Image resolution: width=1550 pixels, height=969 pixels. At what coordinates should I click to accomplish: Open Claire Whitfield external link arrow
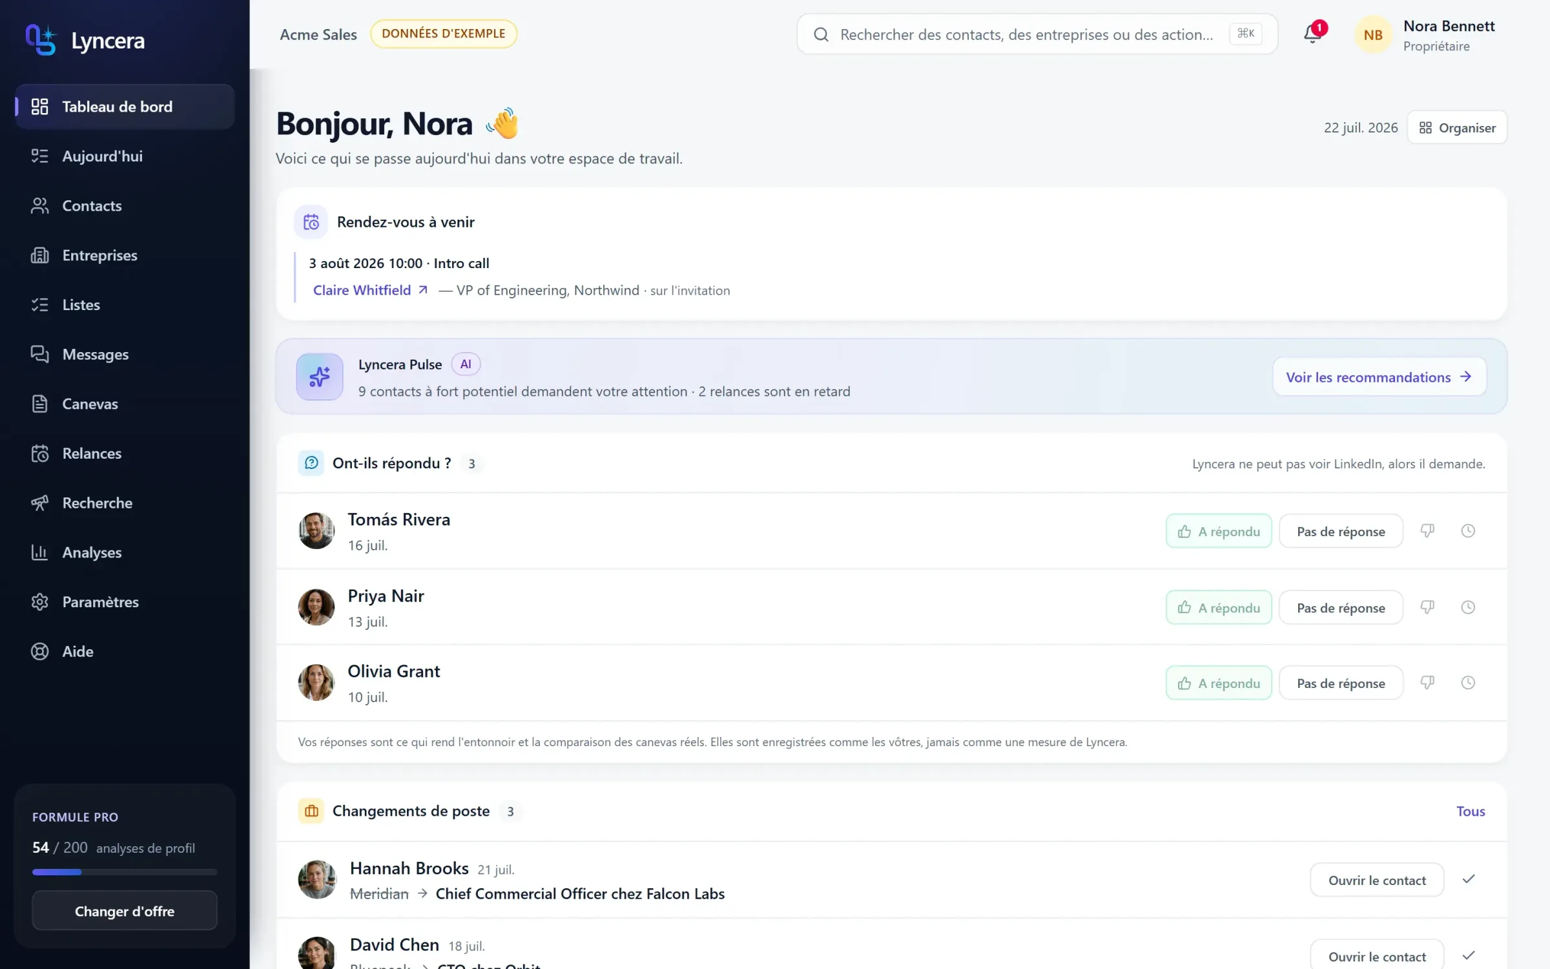[423, 290]
